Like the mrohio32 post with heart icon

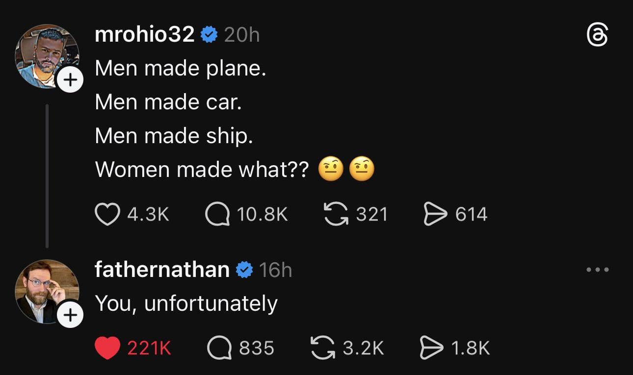point(107,215)
